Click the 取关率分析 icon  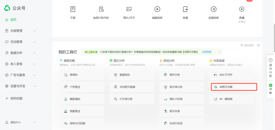(x=165, y=87)
